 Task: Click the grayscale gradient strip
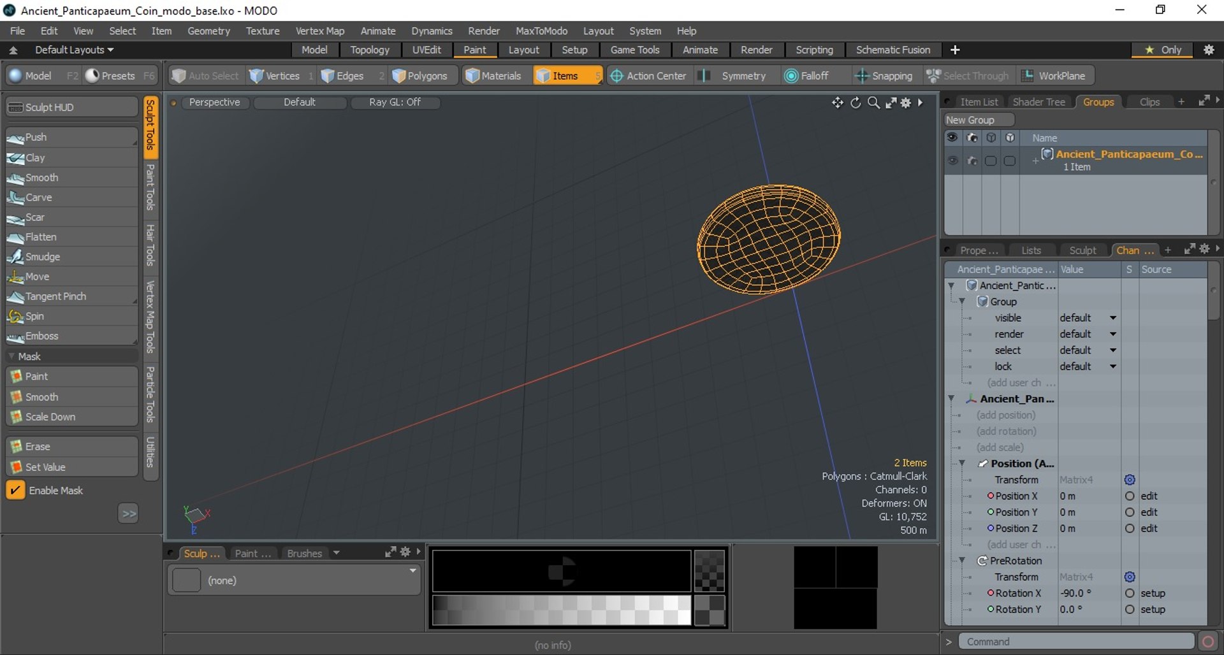coord(562,610)
